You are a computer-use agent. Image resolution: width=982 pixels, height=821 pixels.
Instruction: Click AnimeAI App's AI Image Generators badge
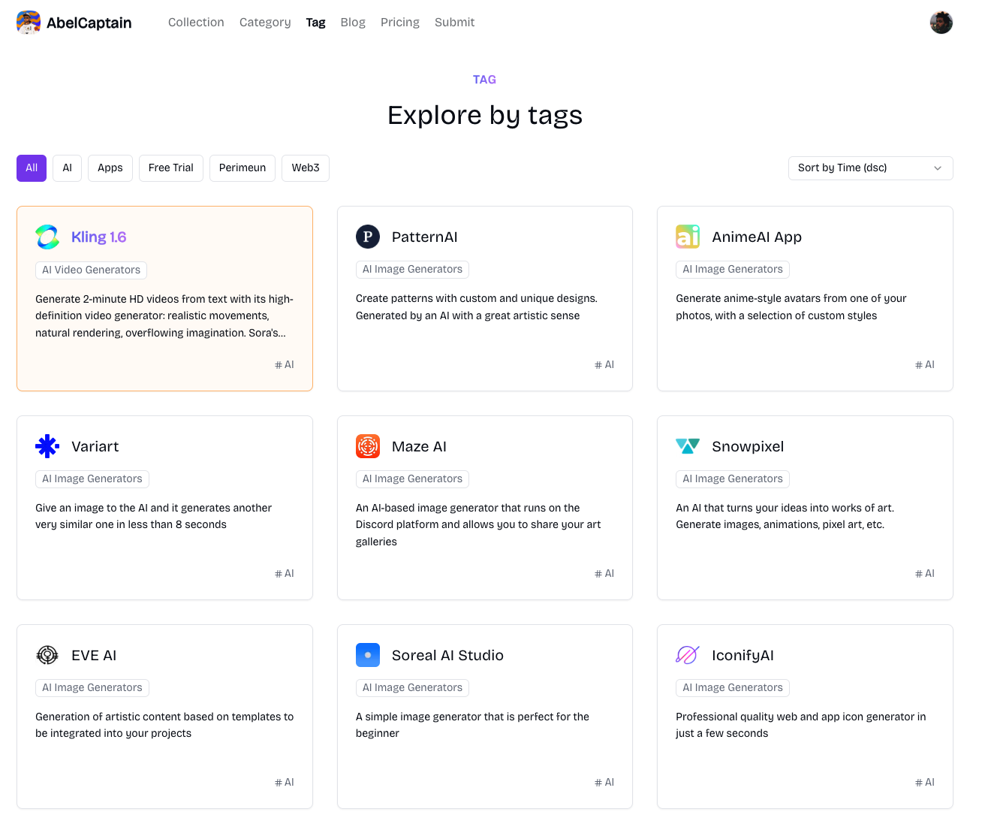pos(733,270)
